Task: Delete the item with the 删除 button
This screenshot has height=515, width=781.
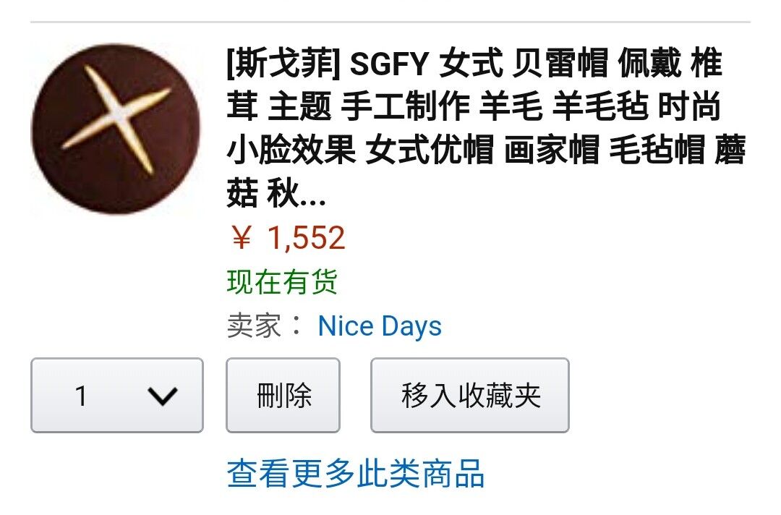Action: coord(283,395)
